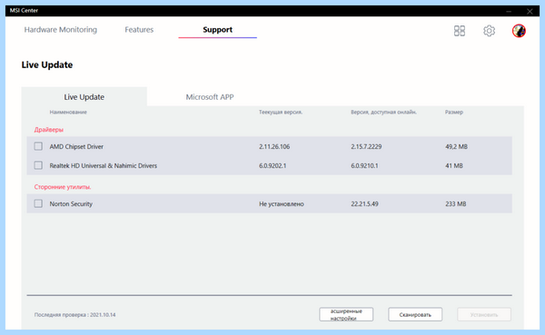
Task: Click the Не установлено status
Action: tap(282, 204)
